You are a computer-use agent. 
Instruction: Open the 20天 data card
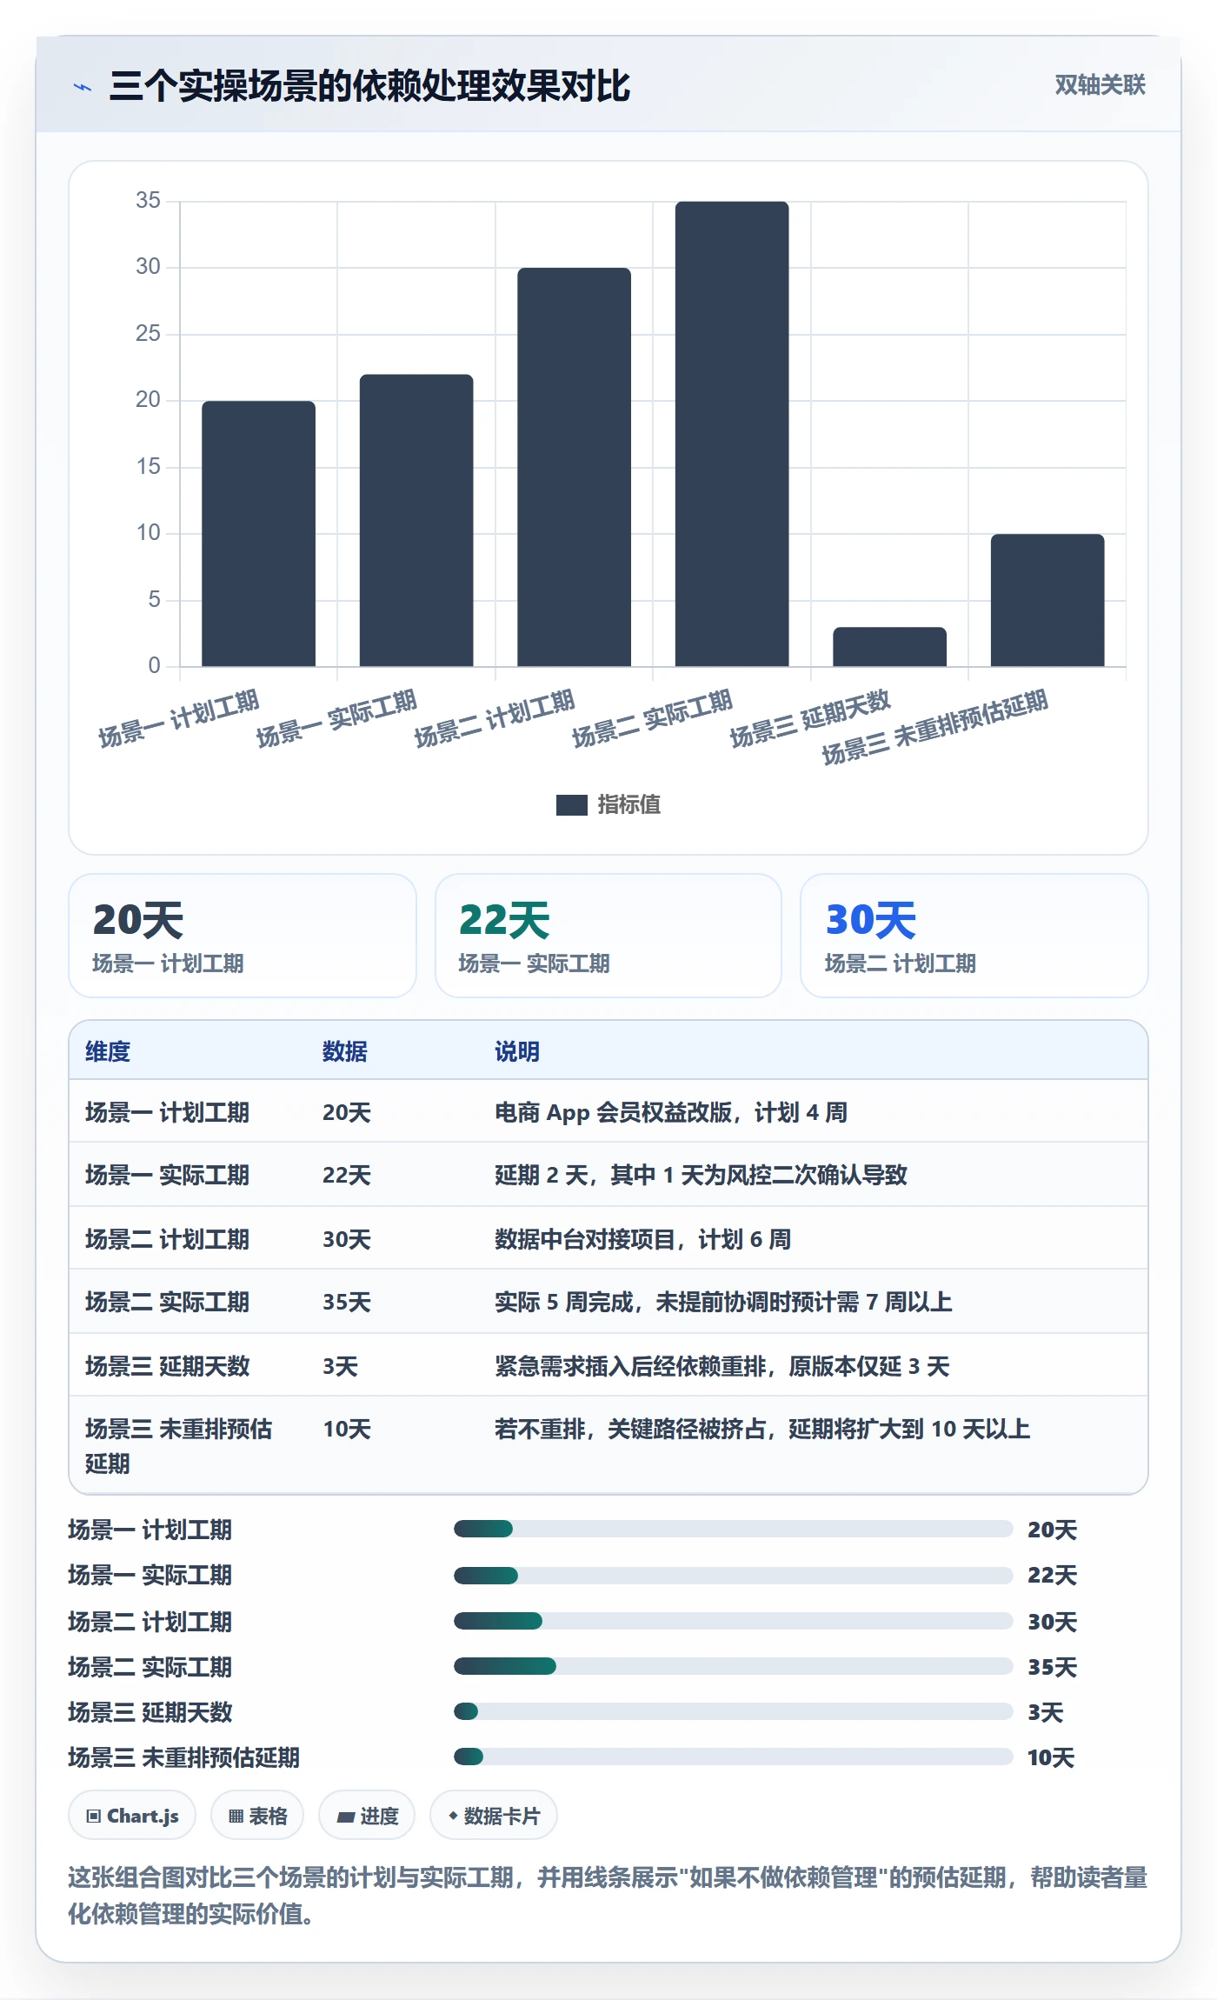point(243,936)
